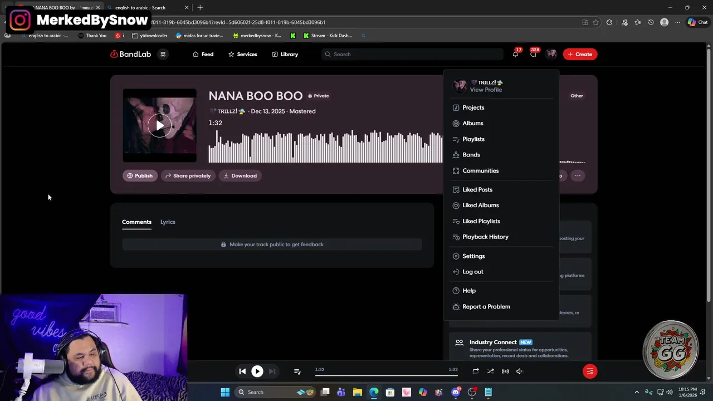Open Industry Connect card

click(x=520, y=348)
